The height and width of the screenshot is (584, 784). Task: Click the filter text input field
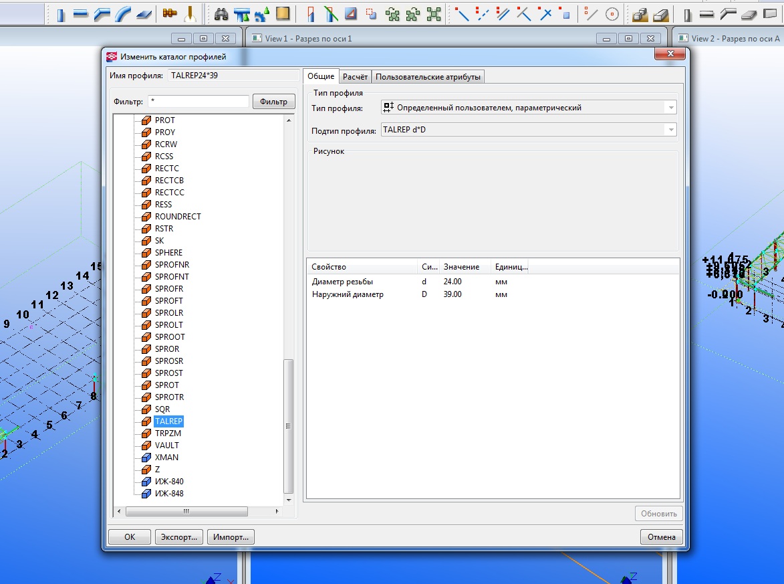click(198, 101)
